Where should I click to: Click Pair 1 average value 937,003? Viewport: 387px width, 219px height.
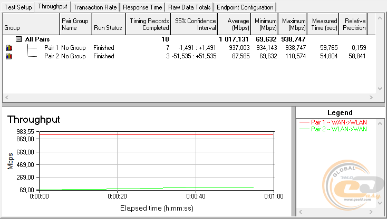tap(239, 48)
